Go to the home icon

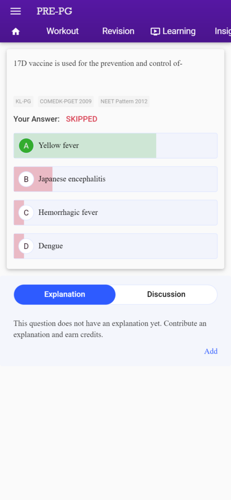click(x=16, y=31)
